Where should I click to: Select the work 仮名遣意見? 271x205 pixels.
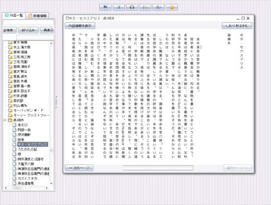coord(26,183)
